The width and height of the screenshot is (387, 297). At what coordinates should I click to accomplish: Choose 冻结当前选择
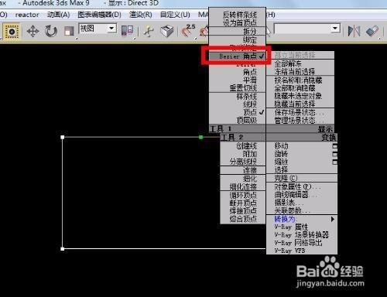295,72
